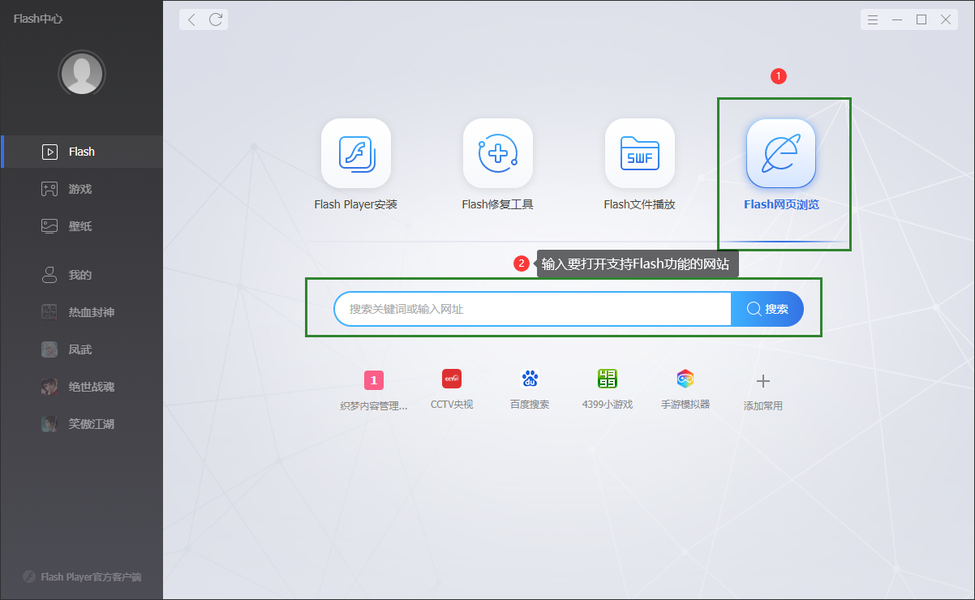Open the Flash Player安装 icon
975x600 pixels.
click(x=355, y=153)
